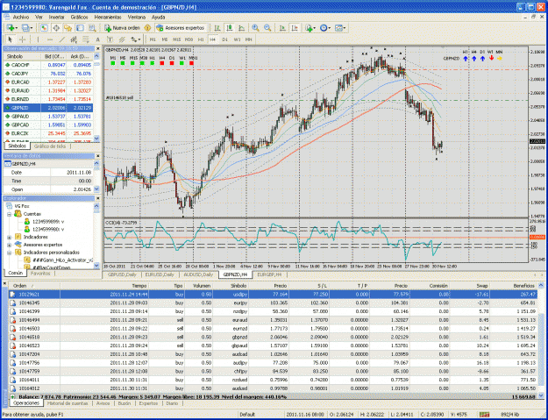Switch to Gráfico de ticks tab
Image resolution: width=548 pixels, height=420 pixels.
[x=50, y=146]
